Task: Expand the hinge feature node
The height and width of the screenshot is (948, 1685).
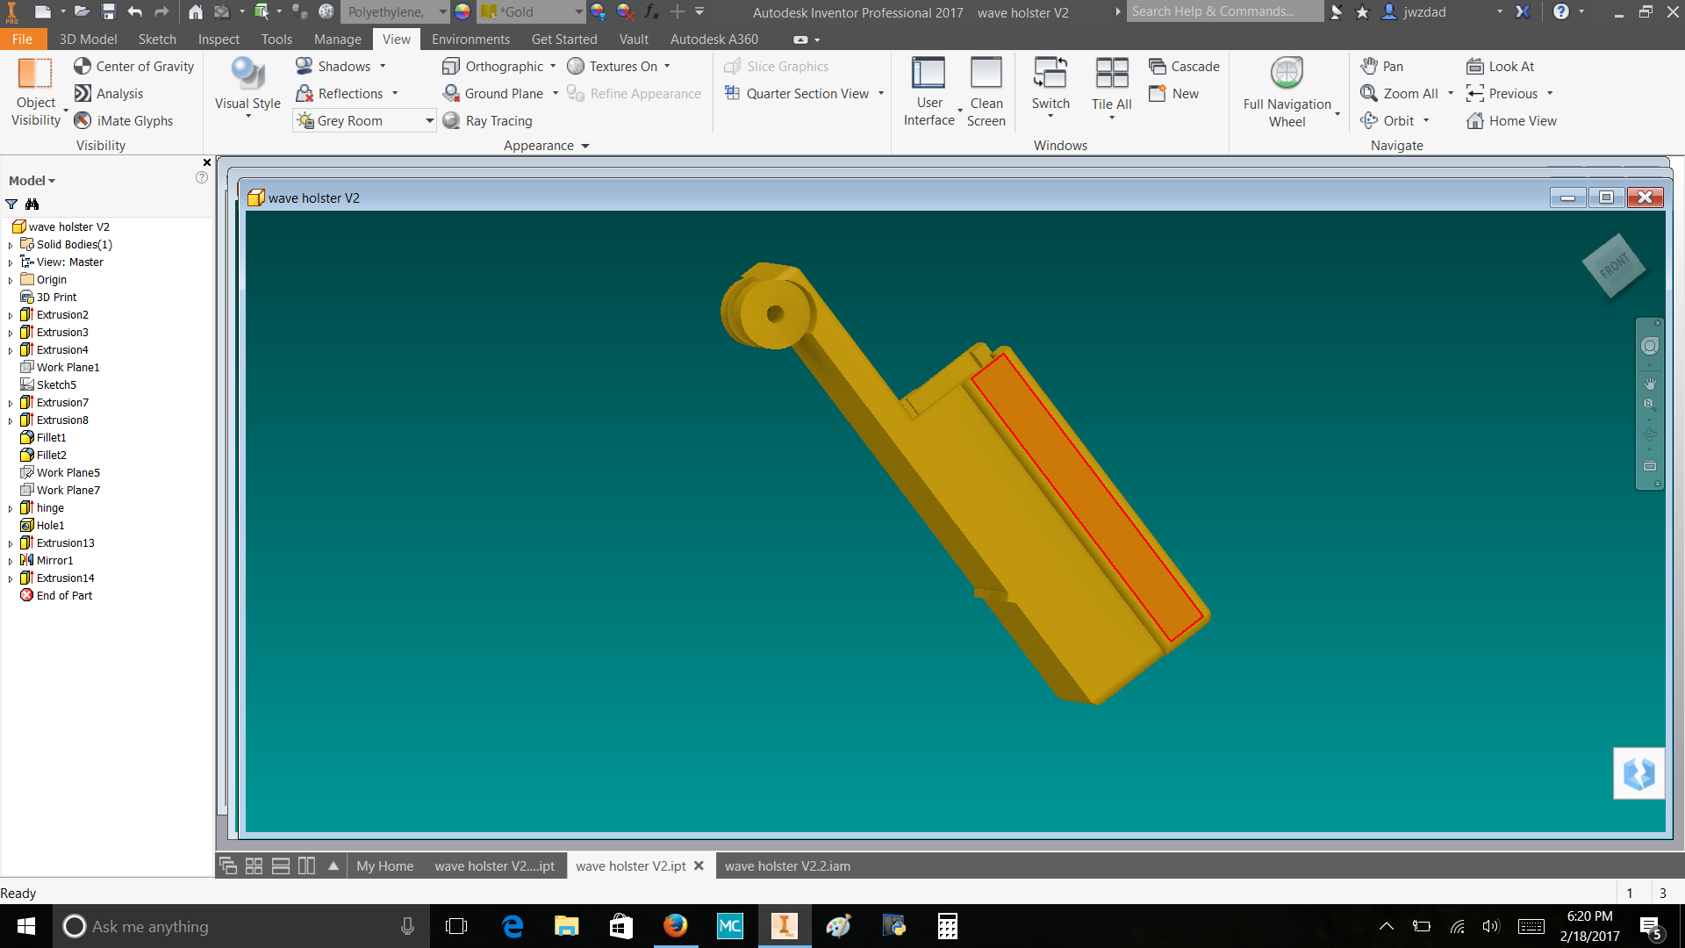Action: (11, 508)
